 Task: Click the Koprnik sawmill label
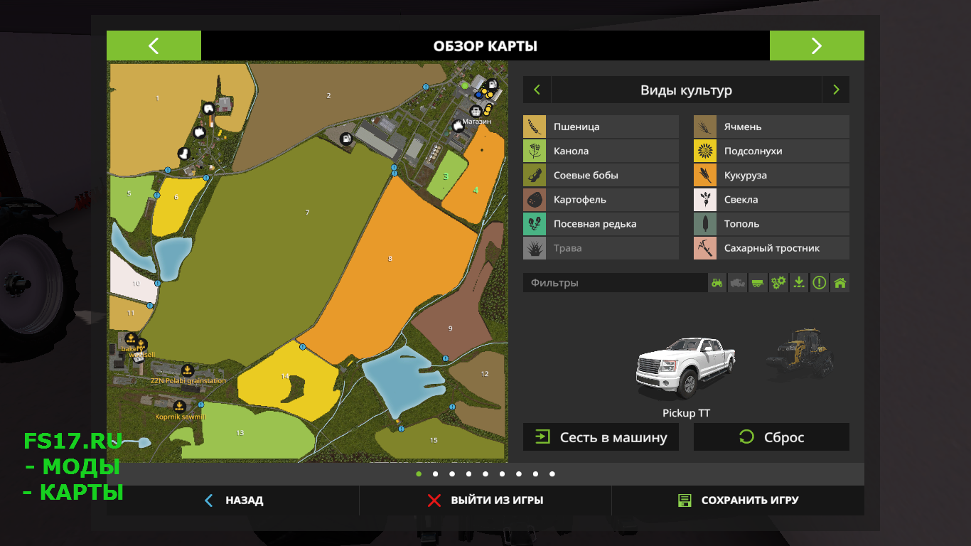coord(180,417)
